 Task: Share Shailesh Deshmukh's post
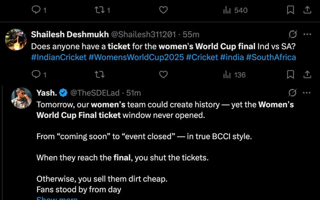point(307,75)
